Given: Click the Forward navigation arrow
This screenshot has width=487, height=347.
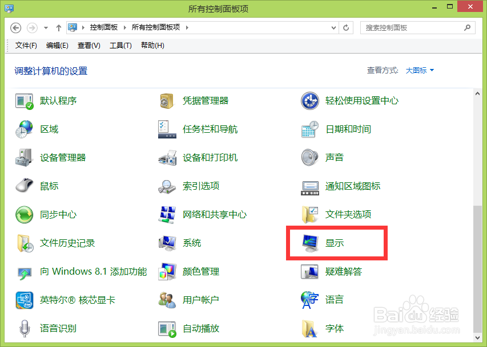Looking at the screenshot, I should pyautogui.click(x=32, y=28).
